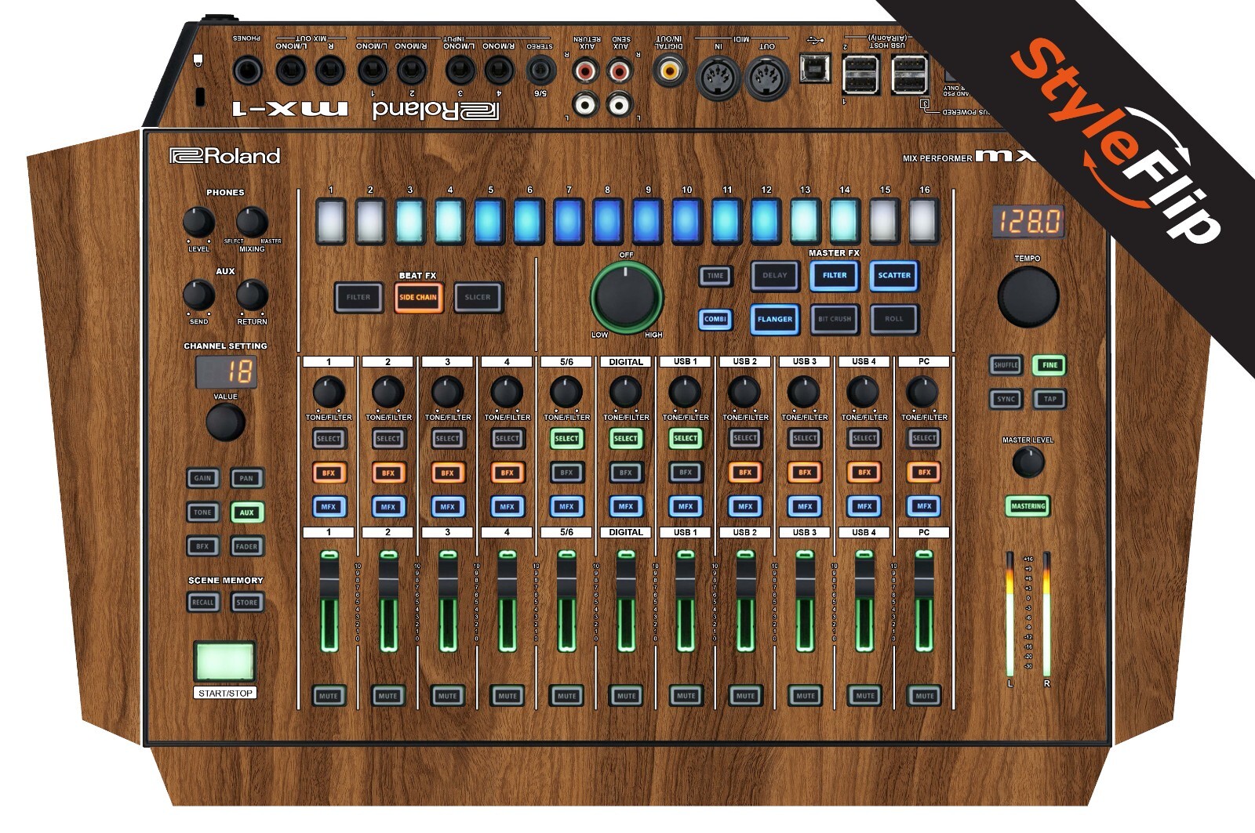Viewport: 1255px width, 833px height.
Task: Toggle MFX on the USB 4 channel
Action: click(x=864, y=507)
